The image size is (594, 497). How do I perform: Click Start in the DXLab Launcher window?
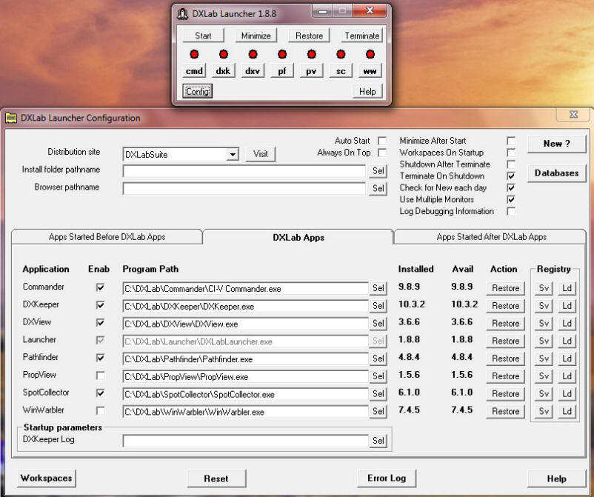click(203, 36)
